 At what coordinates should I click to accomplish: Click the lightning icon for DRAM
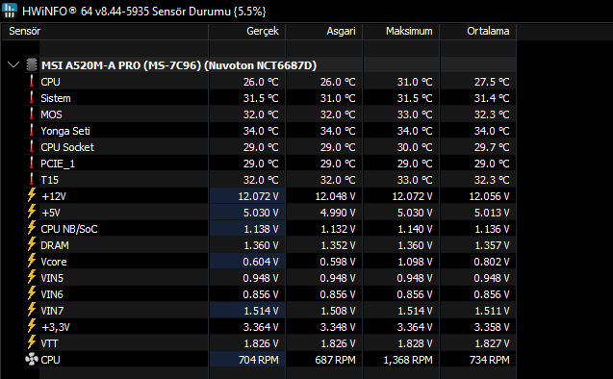(32, 244)
